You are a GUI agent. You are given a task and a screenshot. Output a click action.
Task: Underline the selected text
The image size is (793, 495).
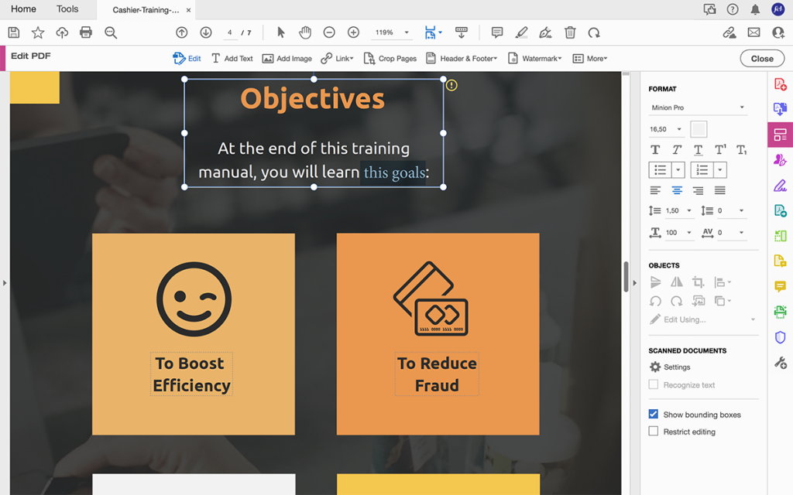(698, 149)
